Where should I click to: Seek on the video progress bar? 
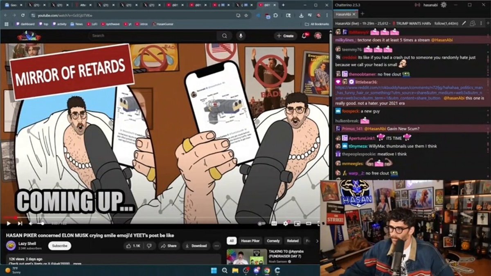pyautogui.click(x=161, y=218)
